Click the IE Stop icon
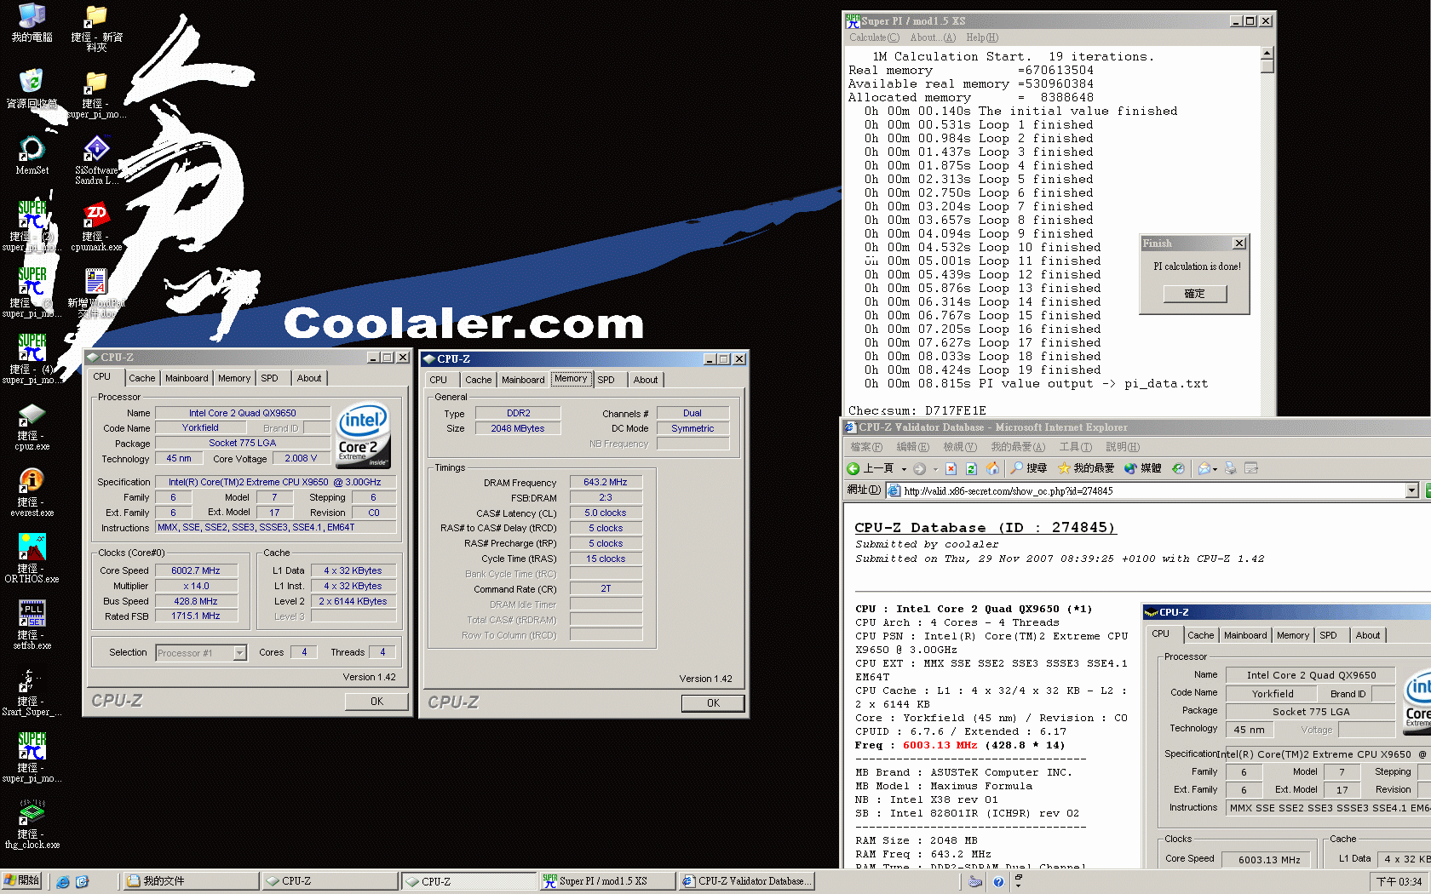This screenshot has height=894, width=1431. coord(951,468)
